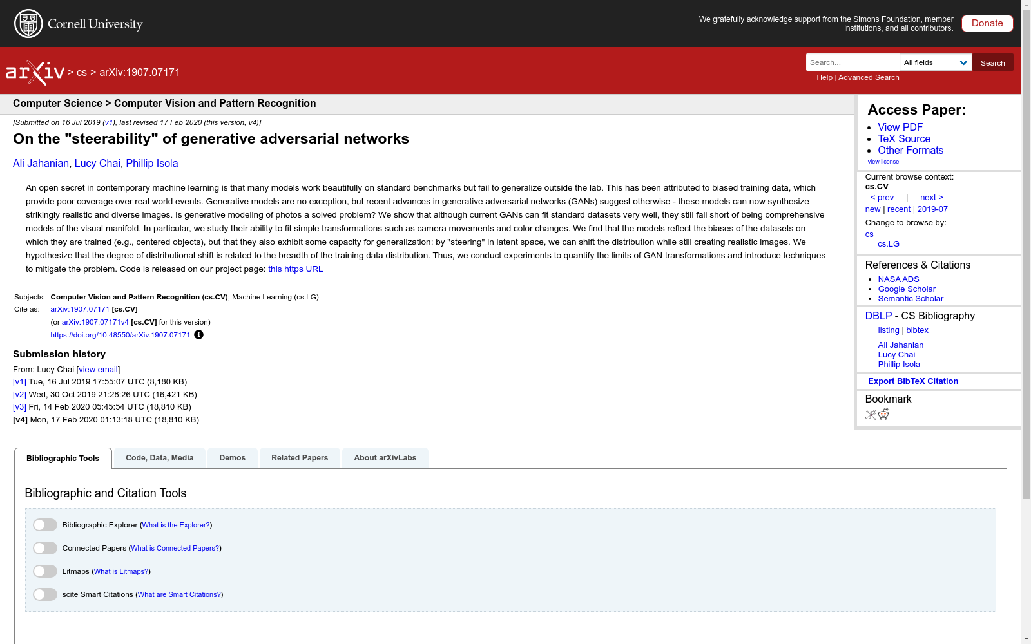The width and height of the screenshot is (1031, 644).
Task: Click cs breadcrumb link
Action: (81, 73)
